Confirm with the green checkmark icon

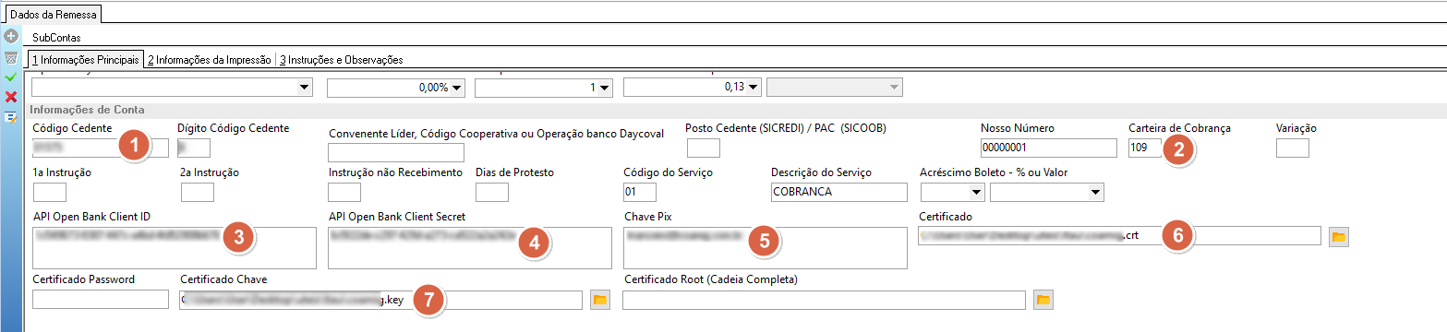pyautogui.click(x=11, y=77)
